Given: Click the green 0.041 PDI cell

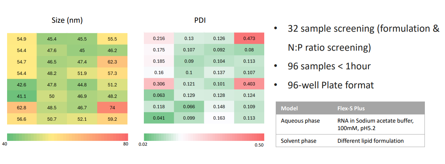Looking at the screenshot, I should (158, 119).
